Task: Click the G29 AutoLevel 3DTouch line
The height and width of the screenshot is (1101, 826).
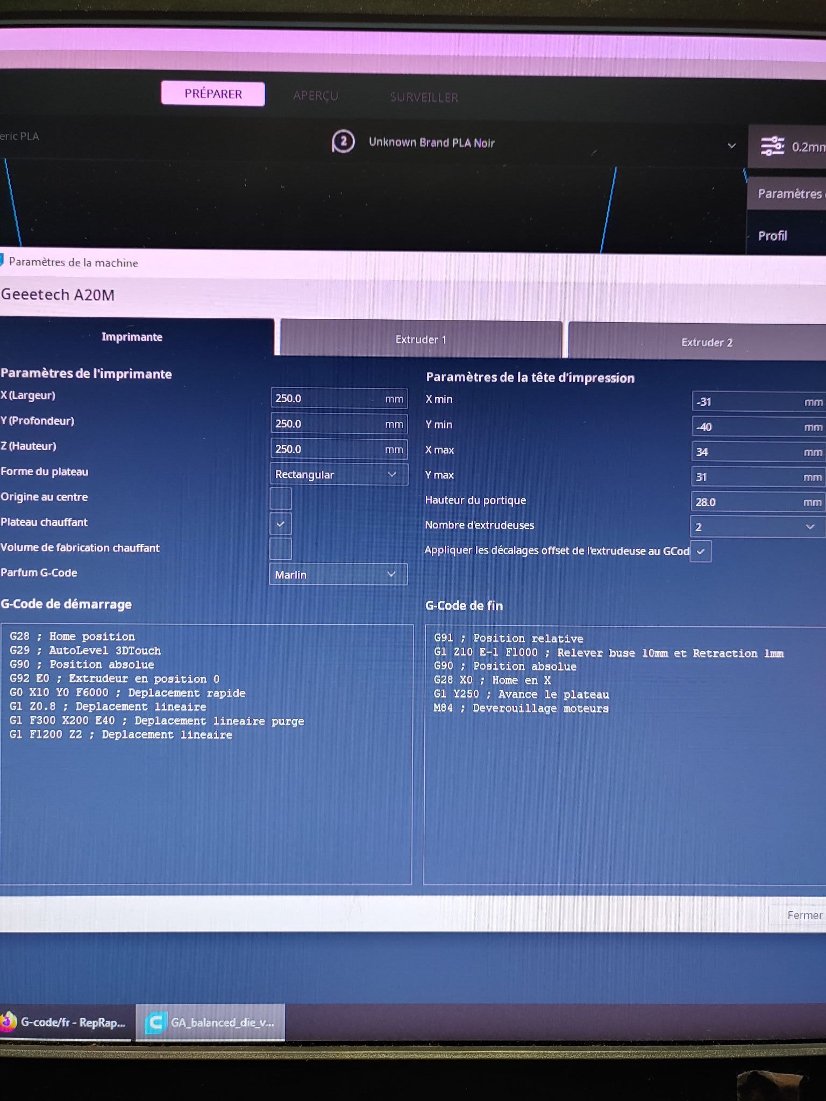Action: coord(86,650)
